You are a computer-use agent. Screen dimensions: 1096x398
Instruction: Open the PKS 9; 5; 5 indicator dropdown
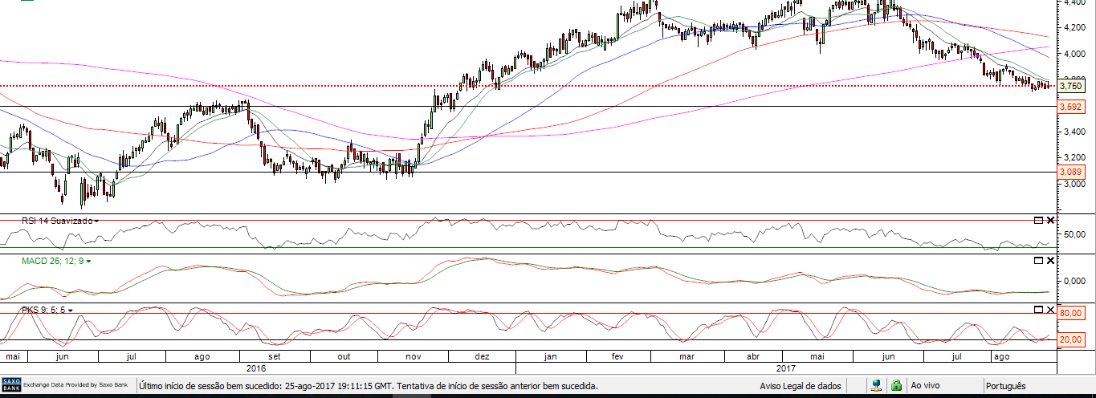click(x=71, y=309)
